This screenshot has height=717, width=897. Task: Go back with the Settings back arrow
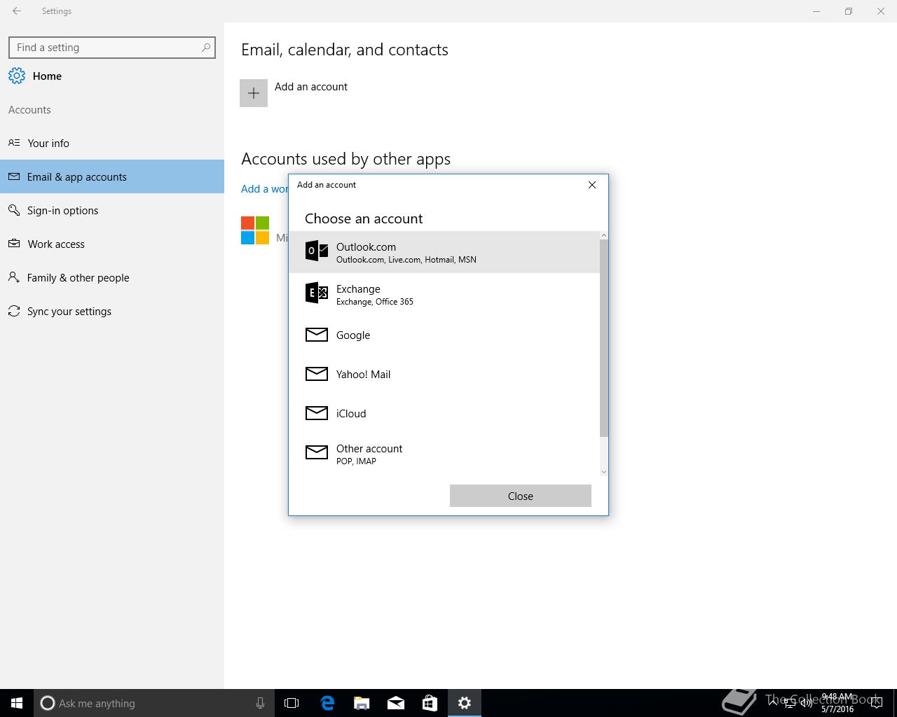[17, 11]
